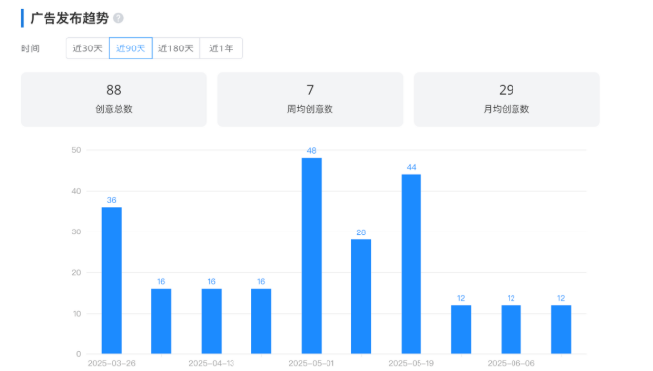This screenshot has width=653, height=371.
Task: Click the 10 y-axis value
Action: coord(77,313)
